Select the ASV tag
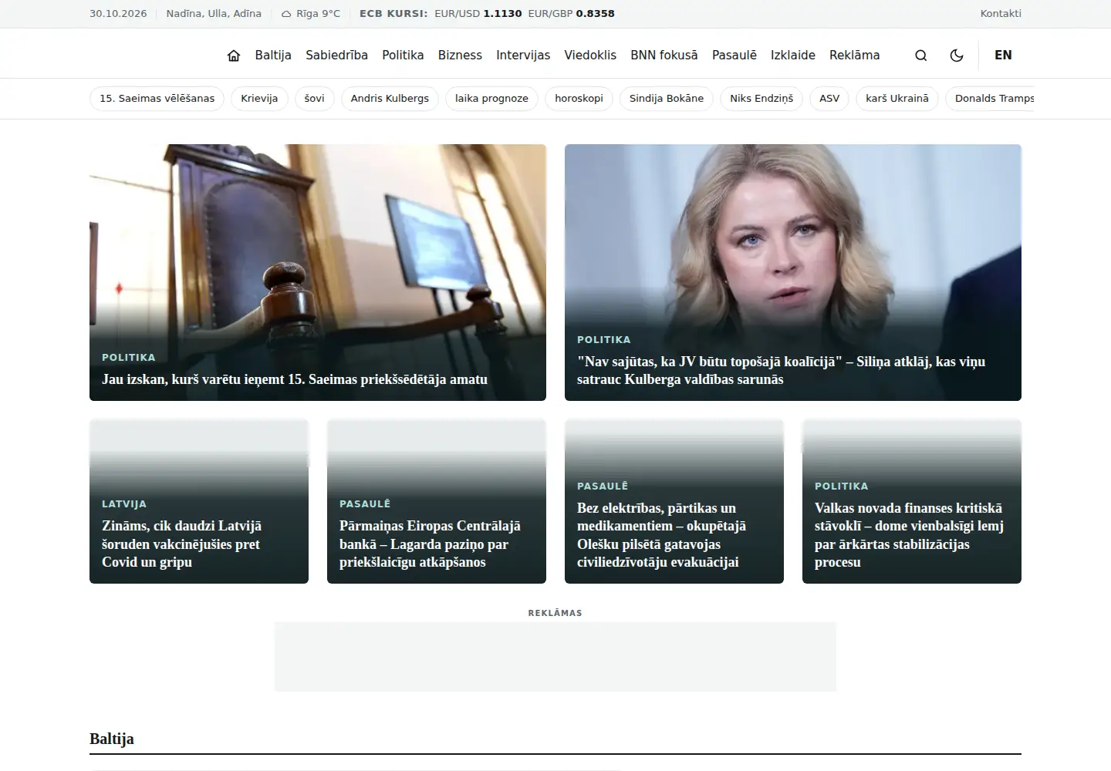 829,99
